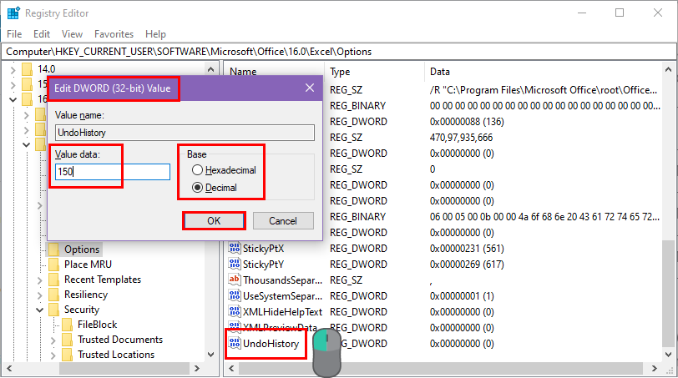Screen dimensions: 678x378
Task: Click the Value data input field
Action: 113,172
